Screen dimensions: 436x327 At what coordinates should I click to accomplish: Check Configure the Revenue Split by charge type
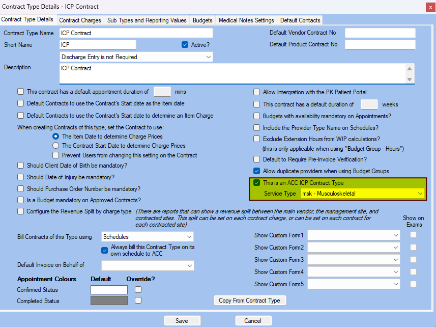point(20,211)
